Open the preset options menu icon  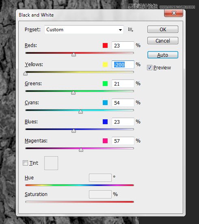click(x=130, y=30)
